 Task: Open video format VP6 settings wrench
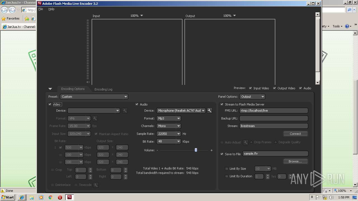click(95, 118)
